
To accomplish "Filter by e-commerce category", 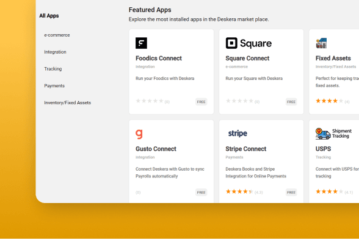I will click(x=57, y=35).
